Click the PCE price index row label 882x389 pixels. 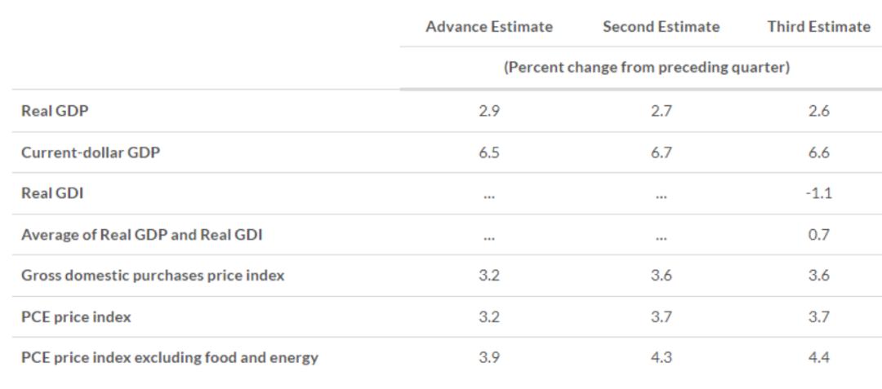(76, 316)
